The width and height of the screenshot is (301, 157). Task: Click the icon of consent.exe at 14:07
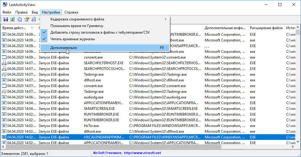[x=4, y=86]
